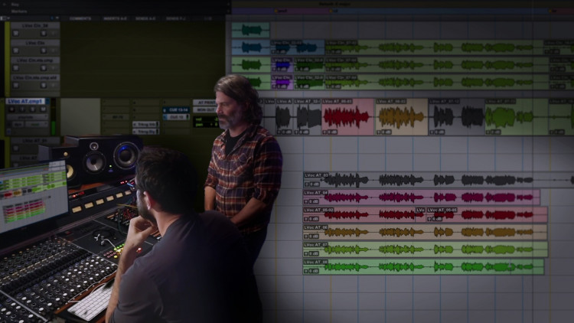The height and width of the screenshot is (323, 574).
Task: Click the pan indicator on LVoc AT.cmp1
Action: pyautogui.click(x=206, y=125)
